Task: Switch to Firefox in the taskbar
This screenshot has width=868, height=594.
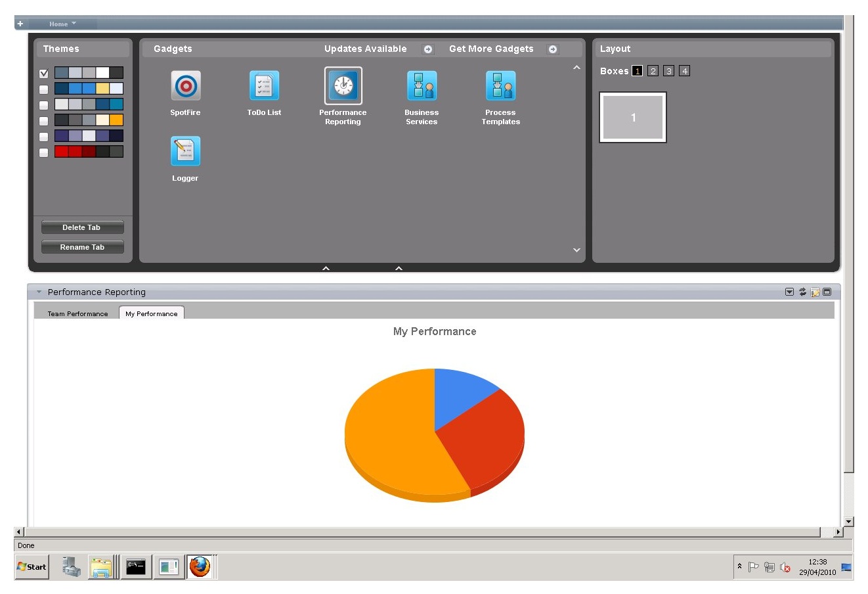Action: pos(200,566)
